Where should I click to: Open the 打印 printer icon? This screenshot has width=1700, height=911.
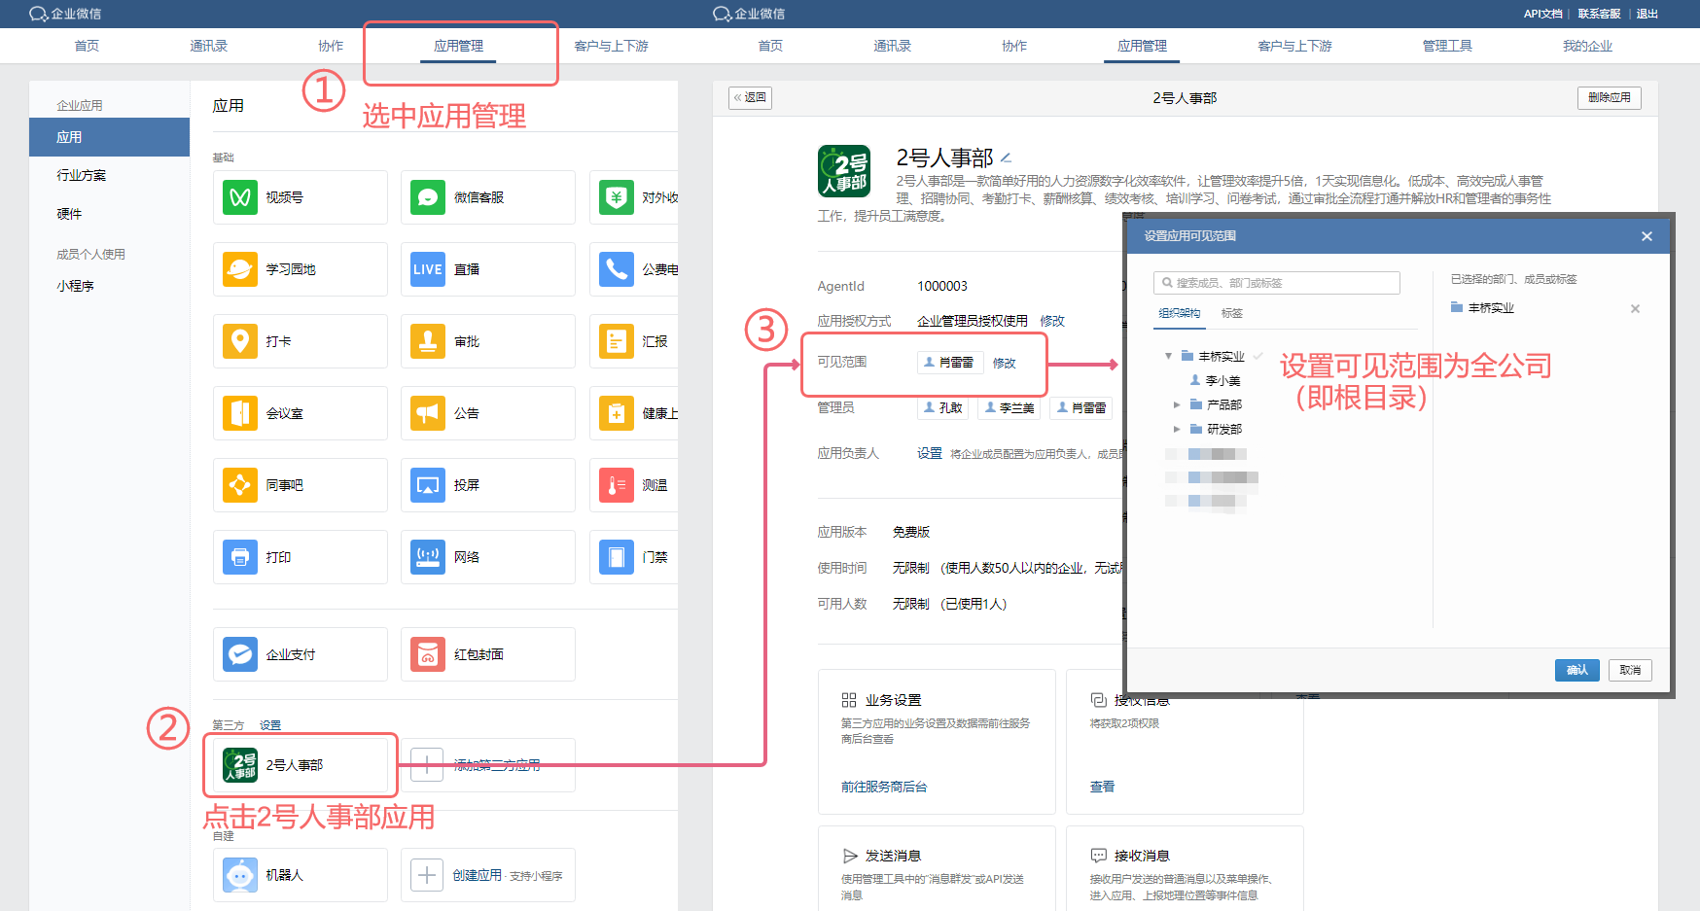coord(240,557)
